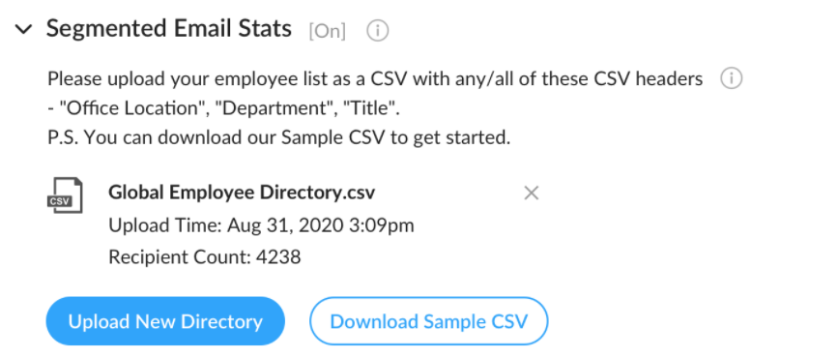Click the "P.S." text at line start
Image resolution: width=838 pixels, height=358 pixels.
[x=64, y=138]
